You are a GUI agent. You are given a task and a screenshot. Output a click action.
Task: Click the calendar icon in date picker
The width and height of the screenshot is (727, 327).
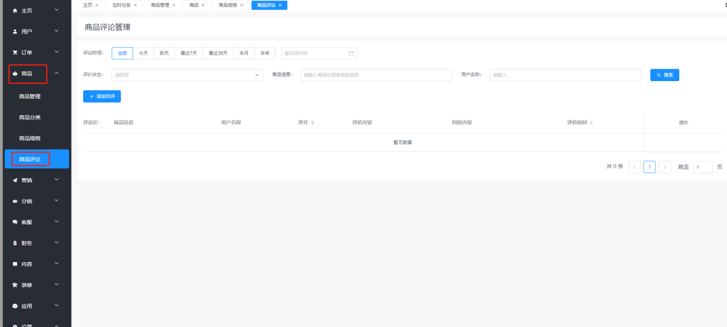point(351,53)
